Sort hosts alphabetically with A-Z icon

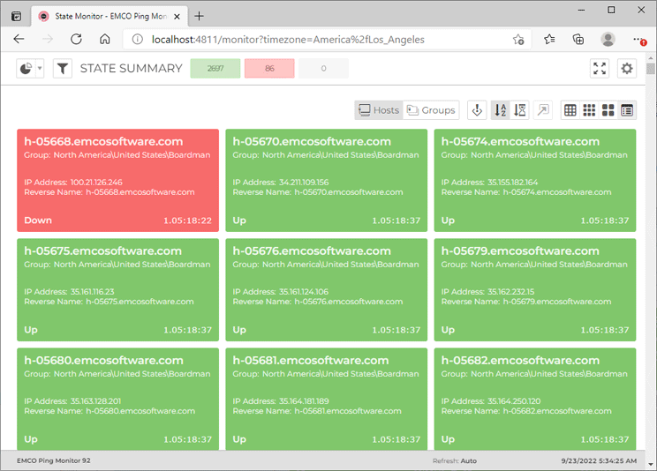500,110
